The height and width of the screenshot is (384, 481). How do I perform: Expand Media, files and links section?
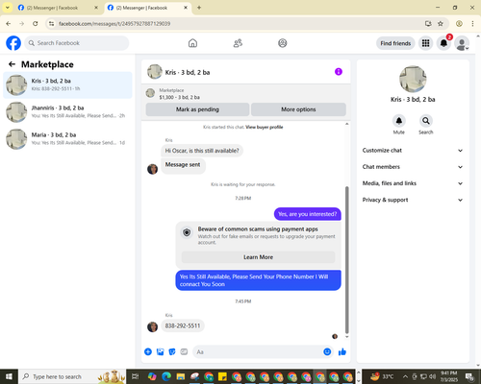413,183
